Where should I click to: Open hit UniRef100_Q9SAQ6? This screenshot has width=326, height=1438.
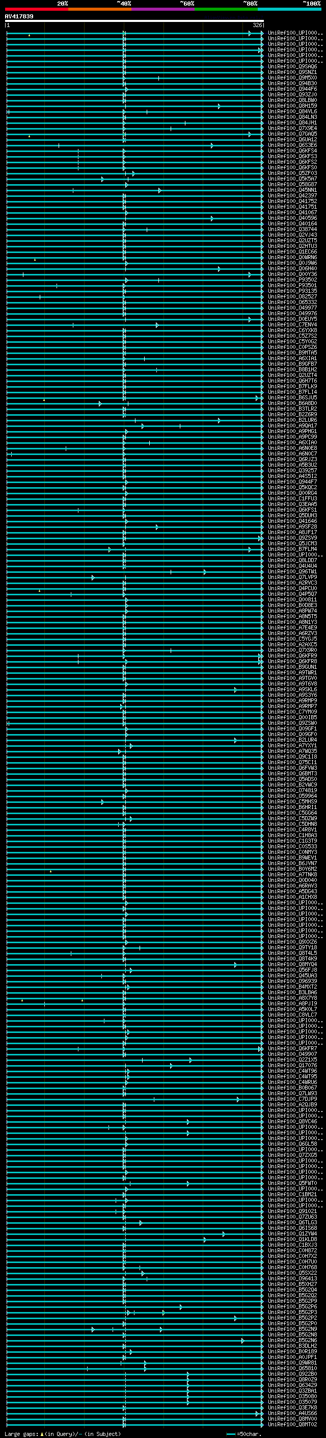pyautogui.click(x=292, y=67)
